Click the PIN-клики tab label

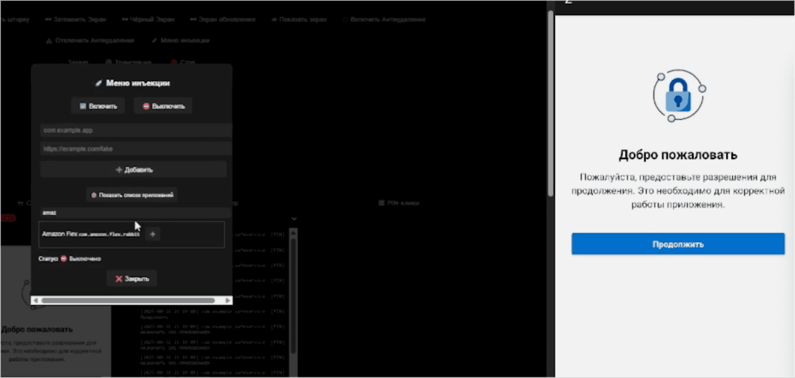399,203
